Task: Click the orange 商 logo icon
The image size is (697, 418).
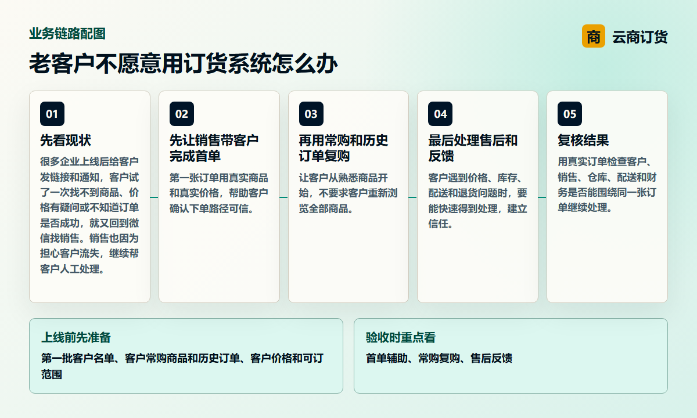Action: pos(593,36)
